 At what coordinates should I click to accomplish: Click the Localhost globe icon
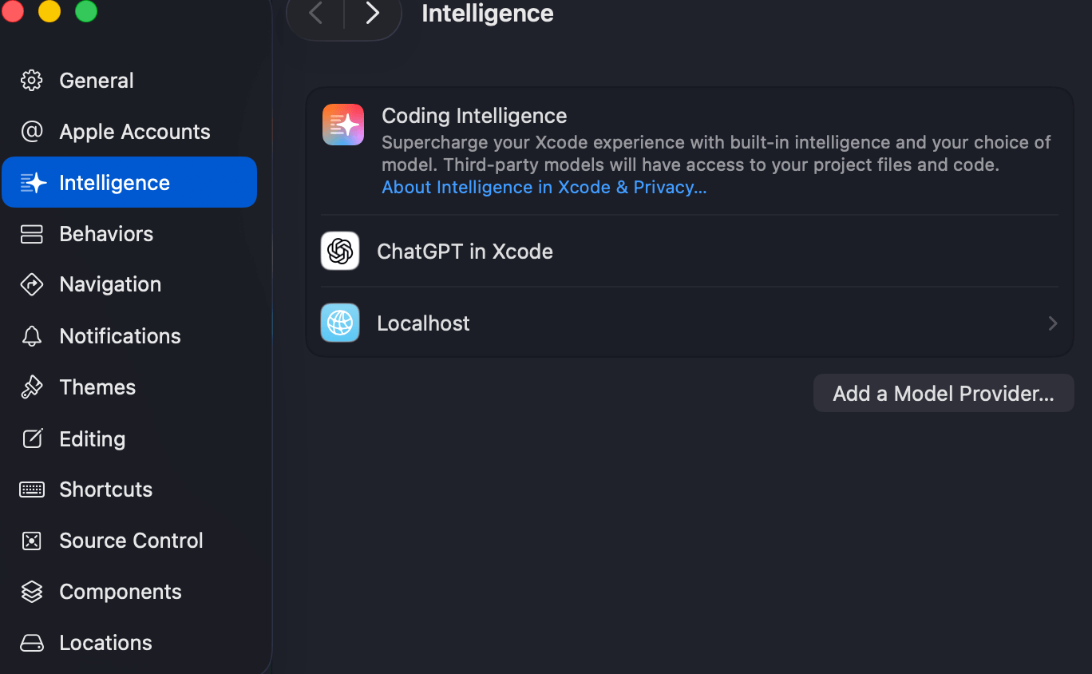pos(340,323)
